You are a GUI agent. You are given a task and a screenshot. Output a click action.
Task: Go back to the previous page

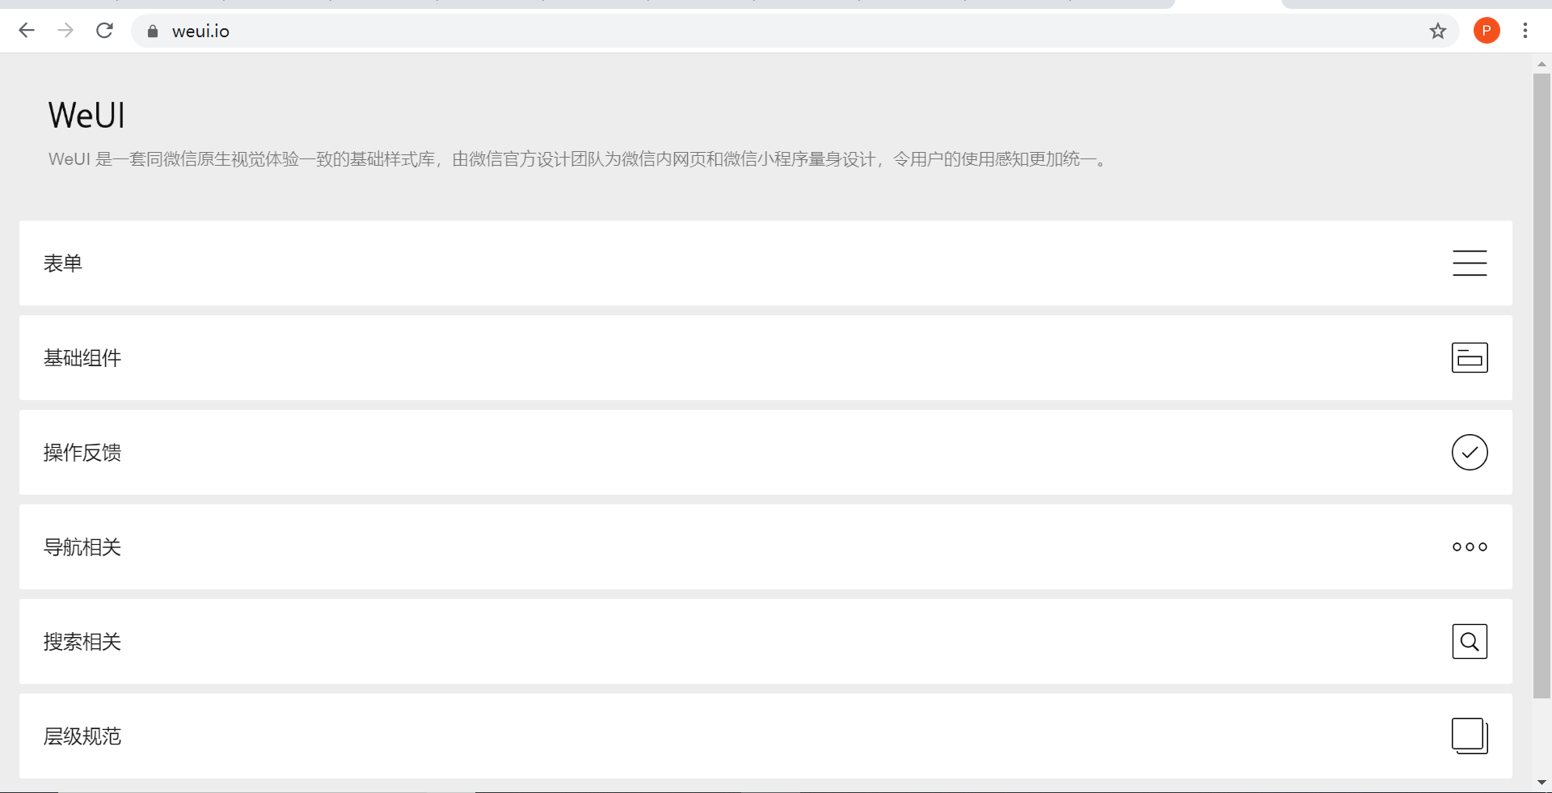pos(27,30)
